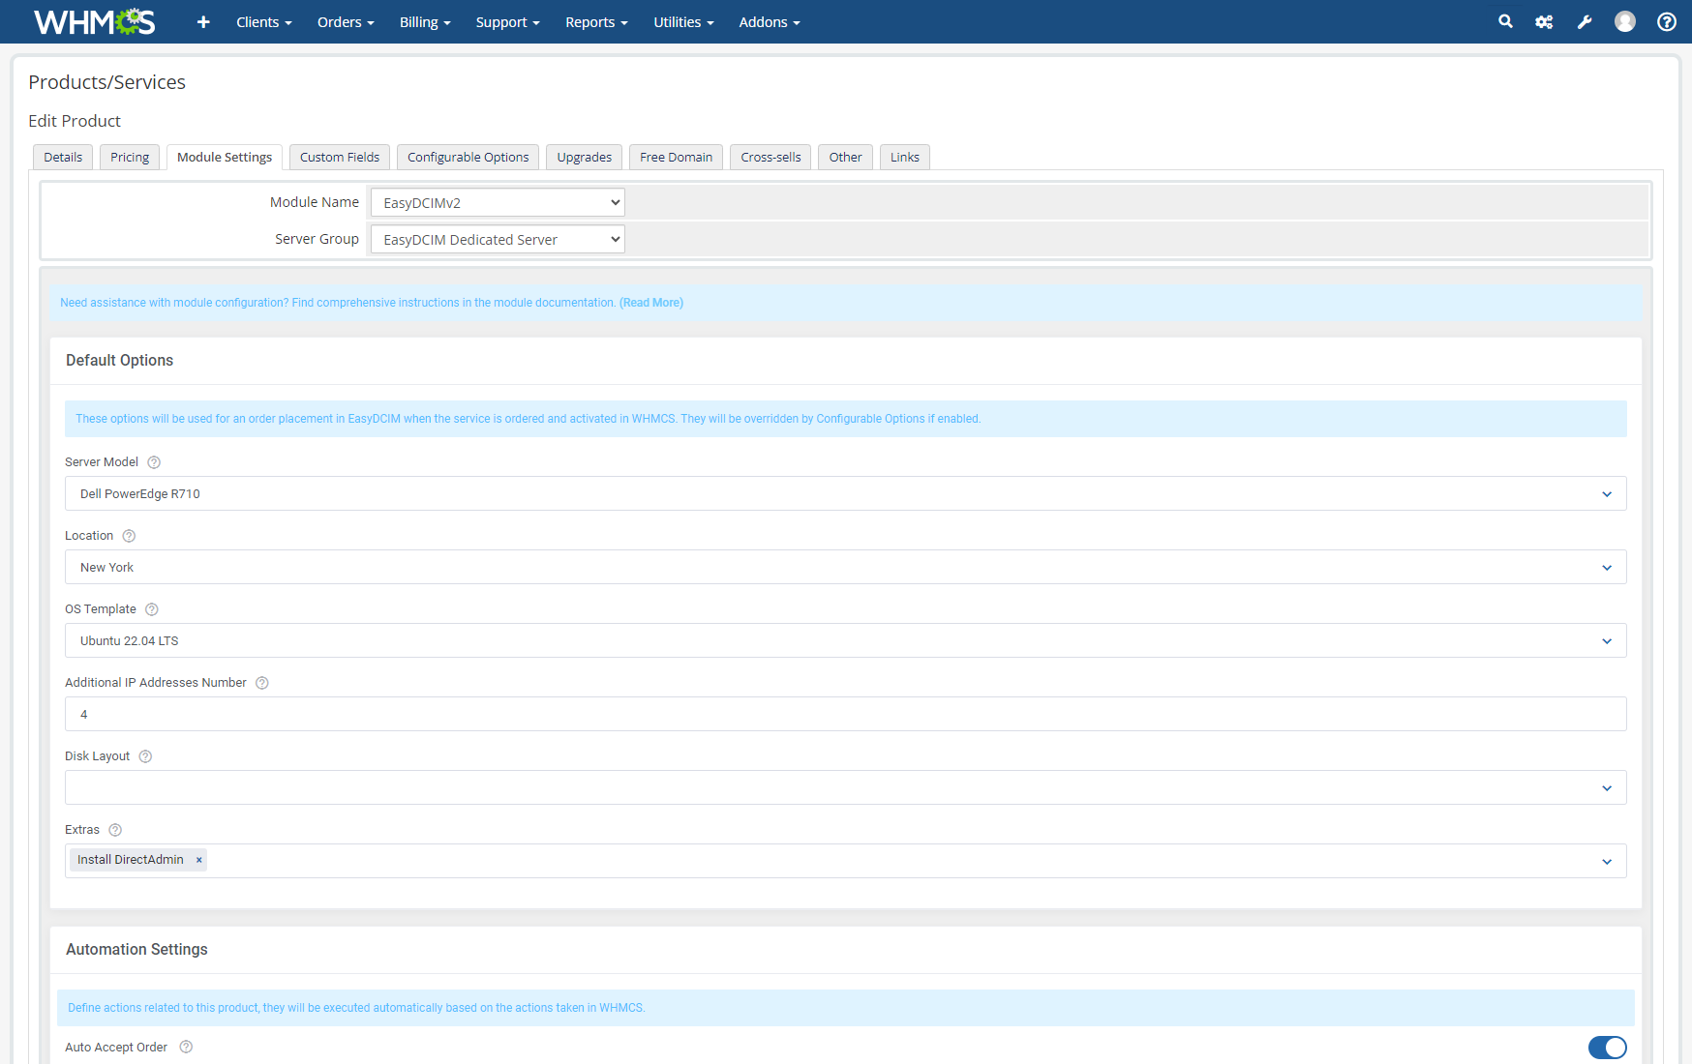
Task: Remove the Install DirectAdmin extras tag
Action: (198, 860)
